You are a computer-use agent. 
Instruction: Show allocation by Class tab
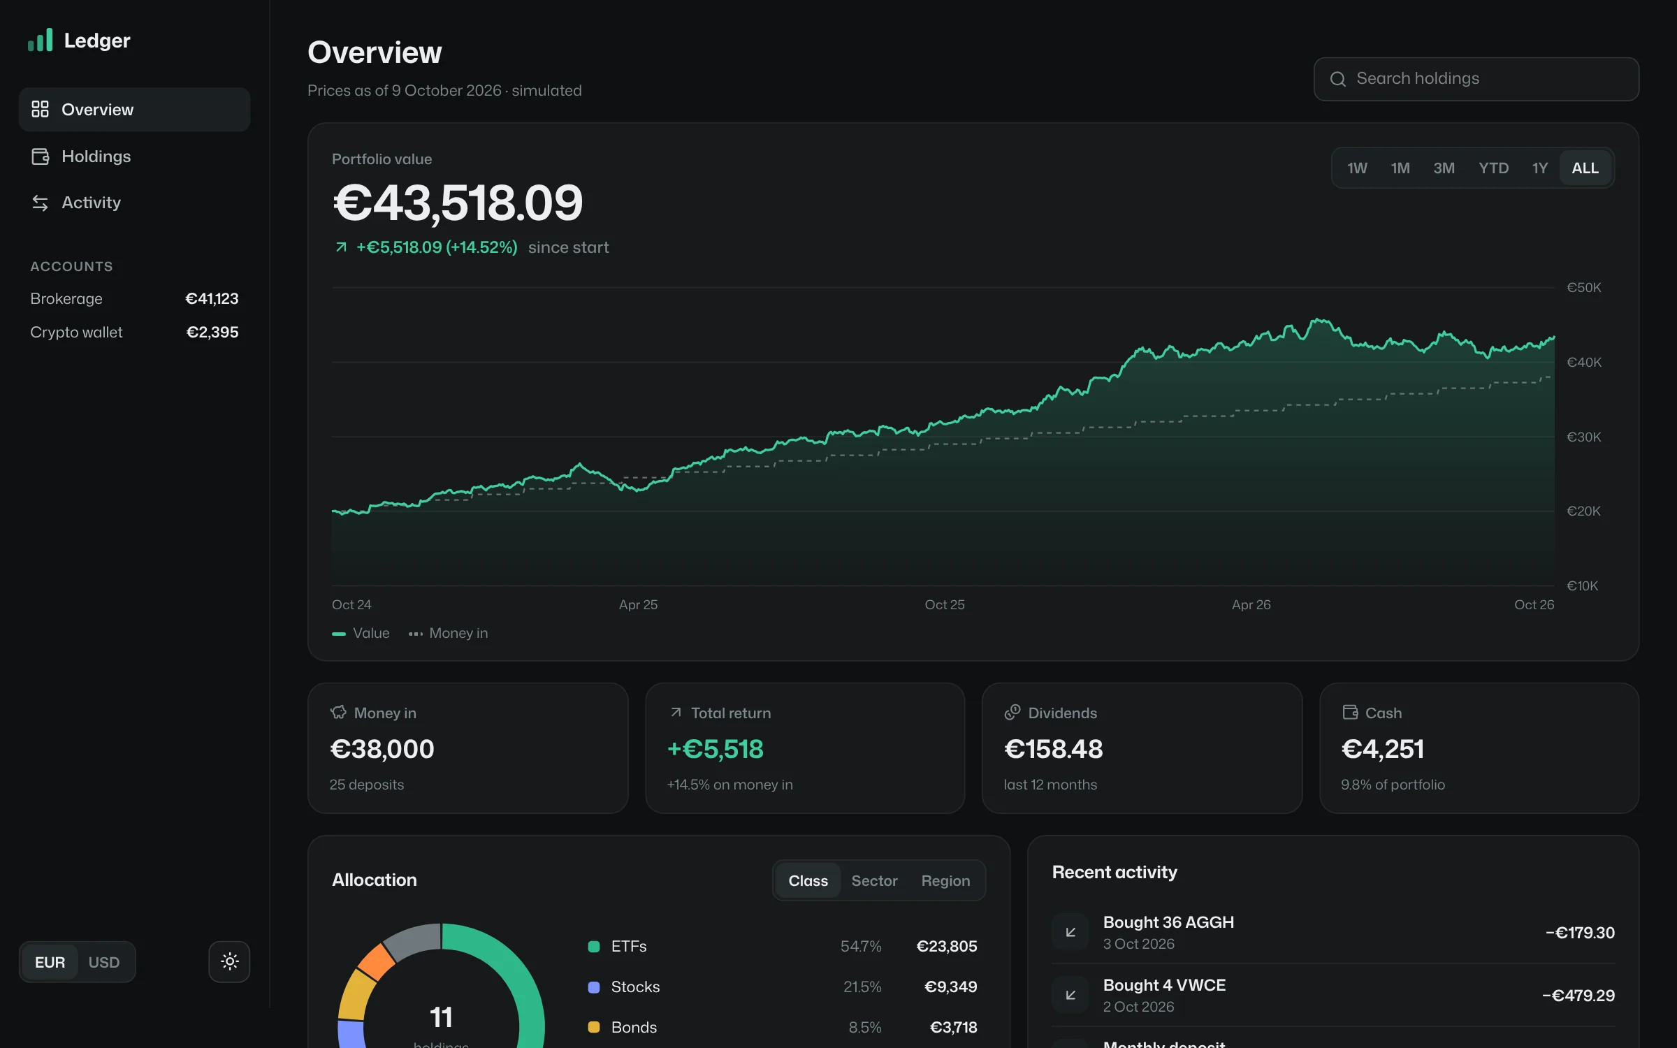click(808, 880)
